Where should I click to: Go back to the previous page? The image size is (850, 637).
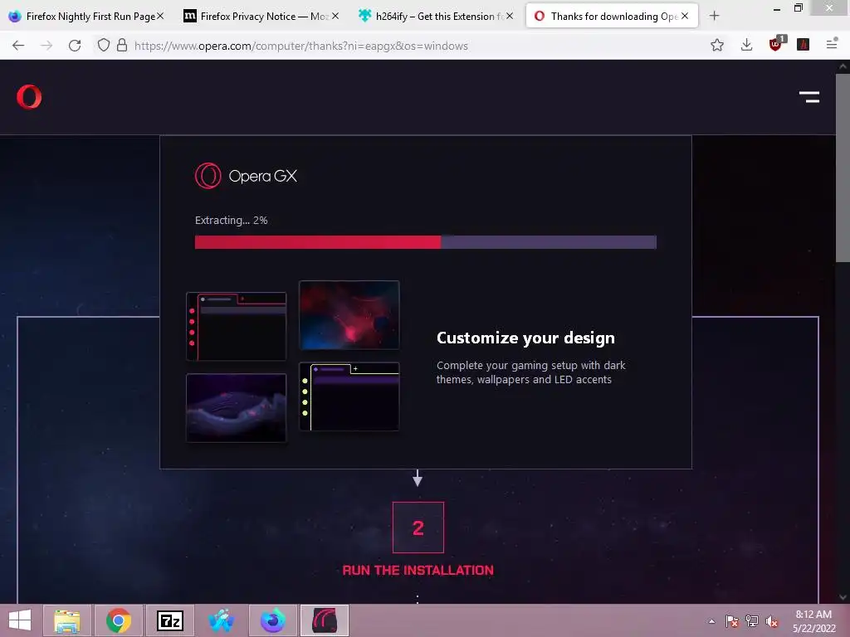point(18,46)
